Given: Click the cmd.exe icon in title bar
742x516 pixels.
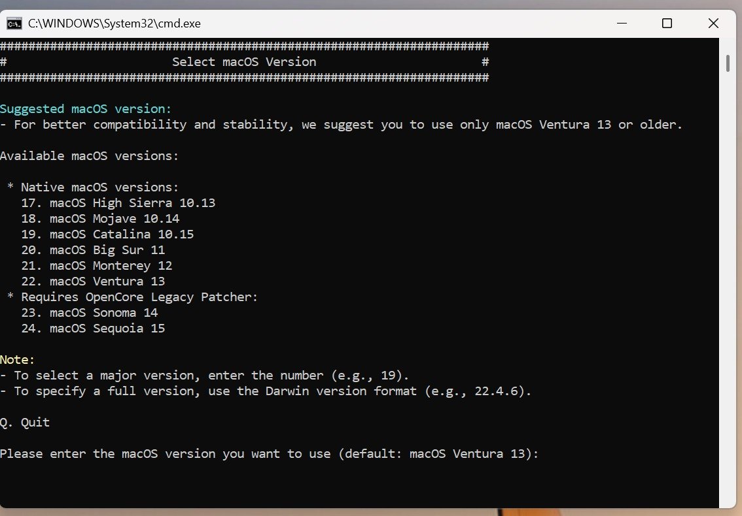Looking at the screenshot, I should pyautogui.click(x=14, y=23).
